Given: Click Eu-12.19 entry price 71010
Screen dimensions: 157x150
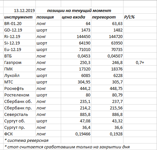Looking at the screenshot, I should pos(76,49).
